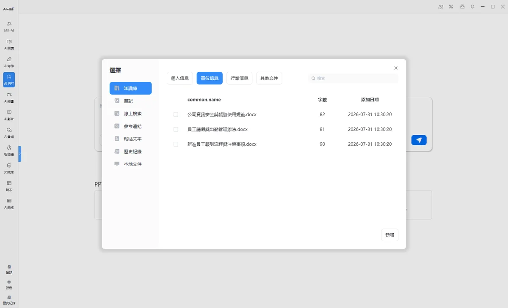Click word count 90
Viewport: 508px width, 308px height.
(323, 144)
